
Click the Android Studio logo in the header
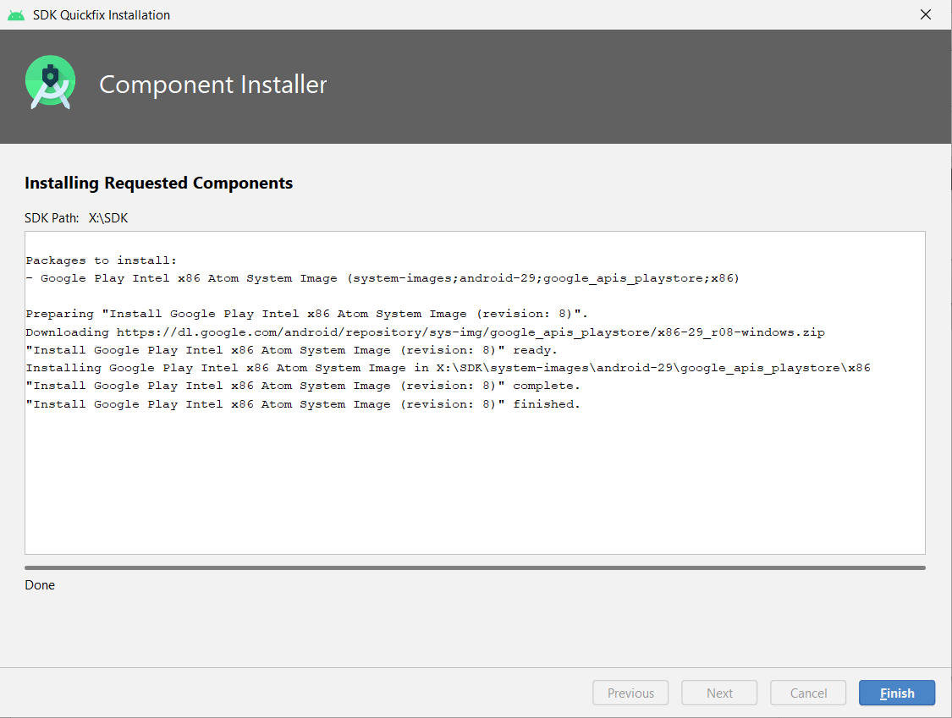tap(51, 83)
